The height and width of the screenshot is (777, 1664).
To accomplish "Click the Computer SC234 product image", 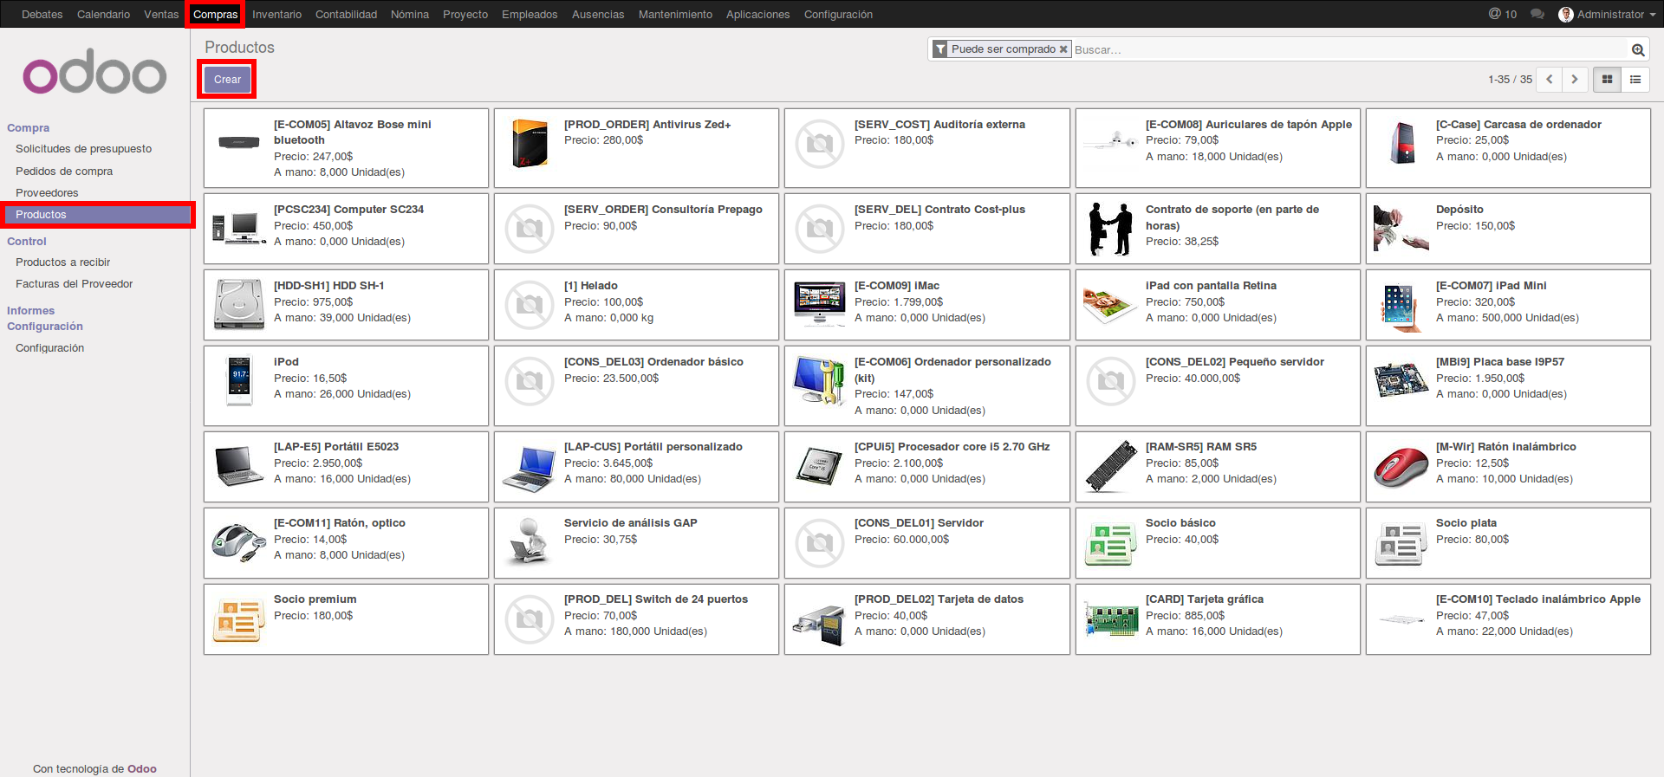I will coord(239,228).
